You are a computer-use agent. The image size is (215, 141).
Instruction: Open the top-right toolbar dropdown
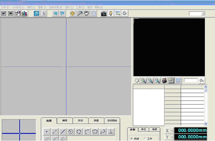pyautogui.click(x=203, y=13)
